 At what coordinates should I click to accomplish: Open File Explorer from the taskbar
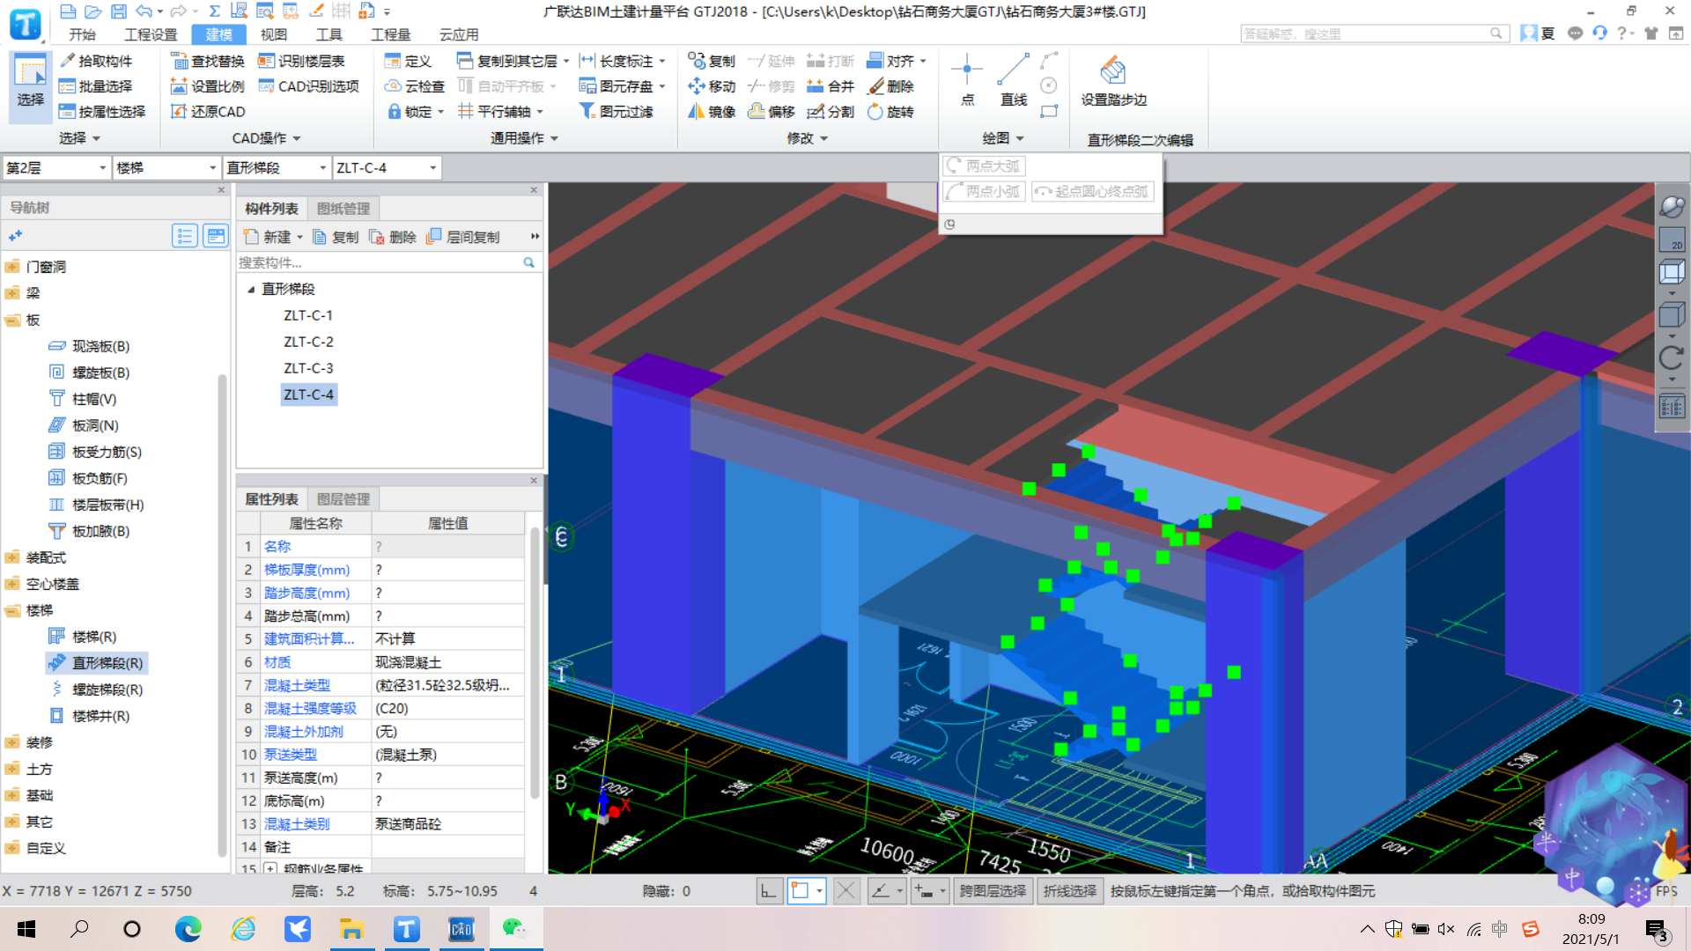(x=351, y=929)
